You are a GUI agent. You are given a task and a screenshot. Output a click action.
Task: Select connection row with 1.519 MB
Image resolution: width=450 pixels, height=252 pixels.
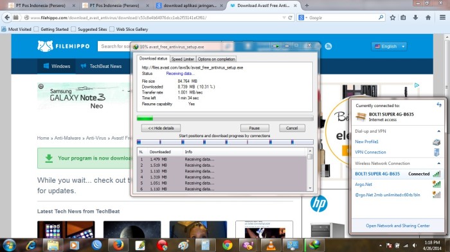pyautogui.click(x=222, y=165)
